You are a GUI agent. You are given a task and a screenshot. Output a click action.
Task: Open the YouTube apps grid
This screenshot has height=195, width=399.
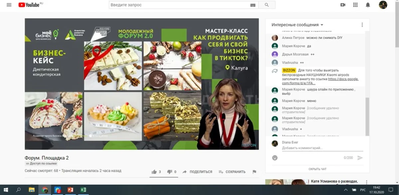tap(355, 5)
